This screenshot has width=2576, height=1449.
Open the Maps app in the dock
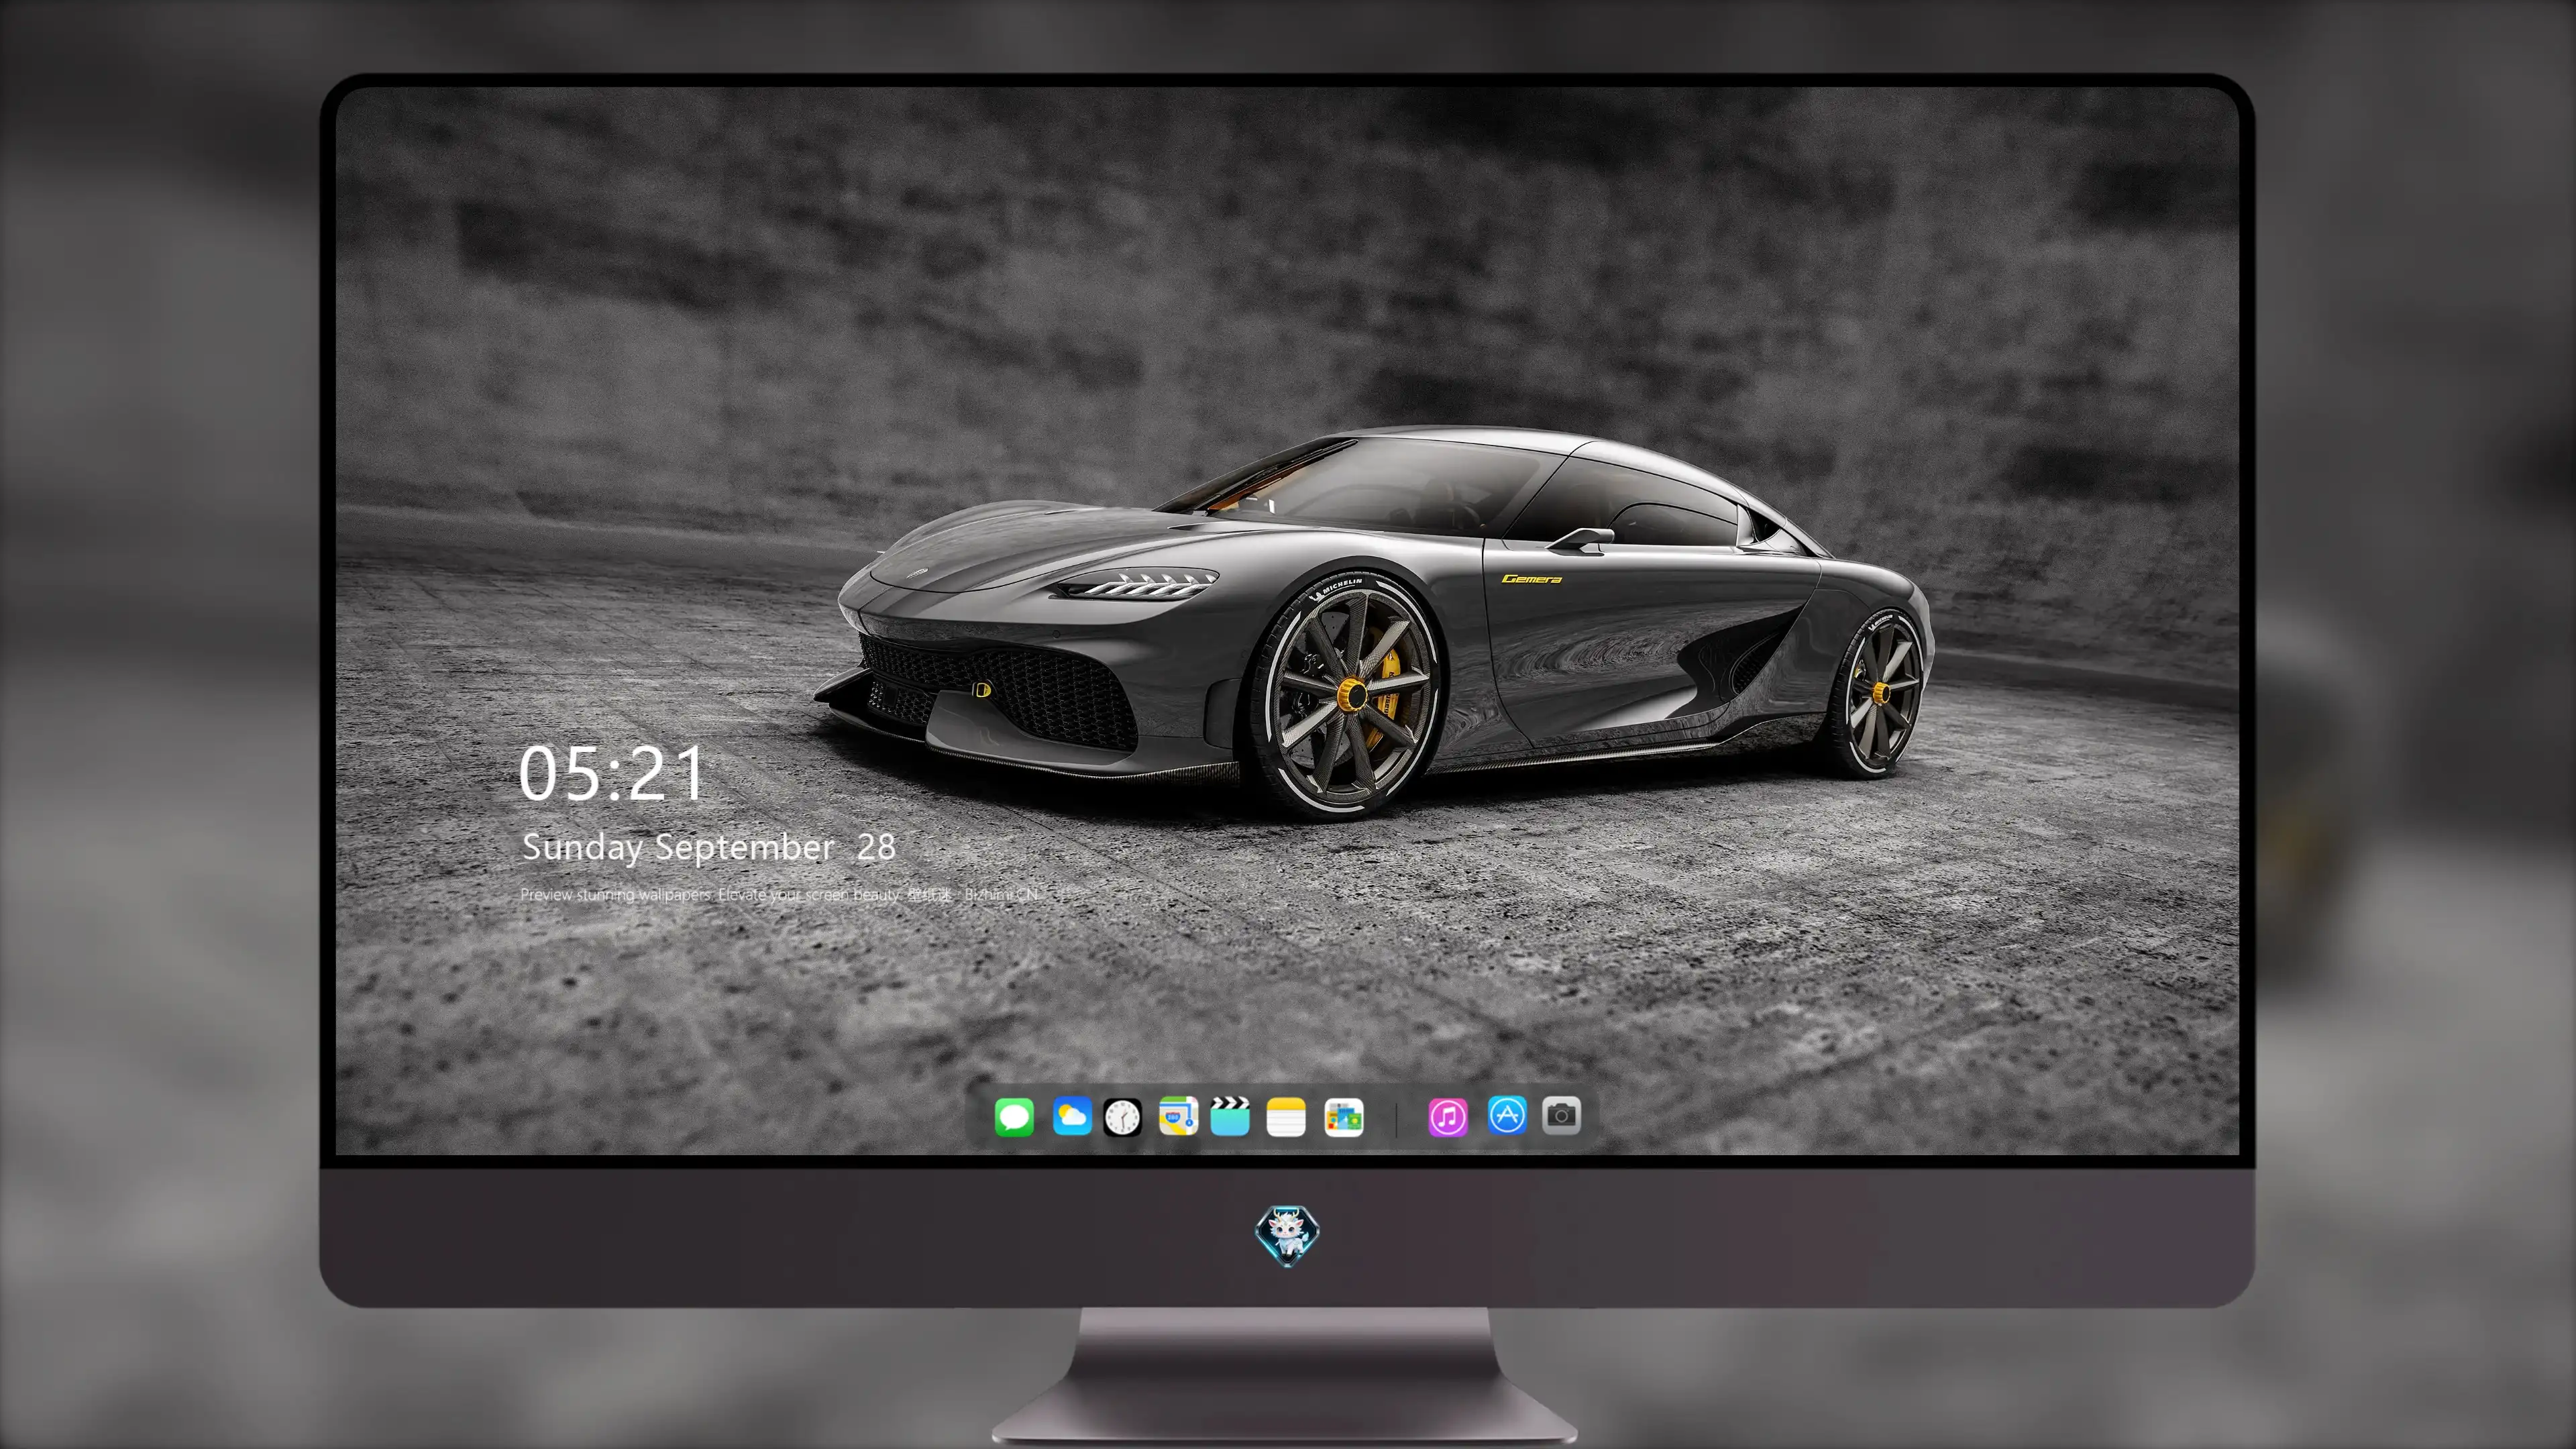[x=1178, y=1116]
